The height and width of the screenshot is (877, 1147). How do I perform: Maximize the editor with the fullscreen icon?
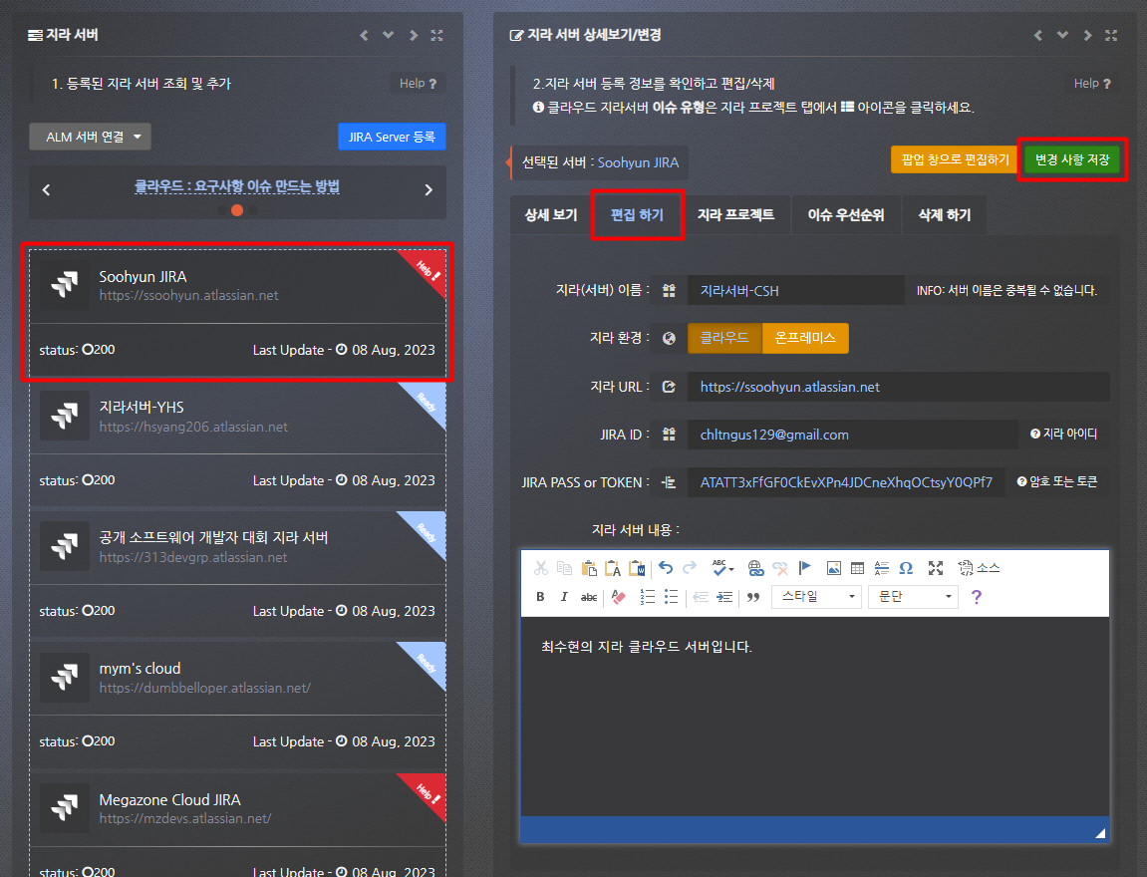point(935,568)
